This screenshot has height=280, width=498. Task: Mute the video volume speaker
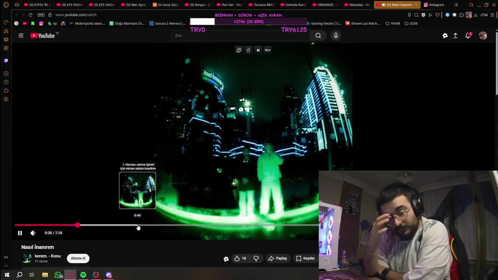[x=33, y=233]
